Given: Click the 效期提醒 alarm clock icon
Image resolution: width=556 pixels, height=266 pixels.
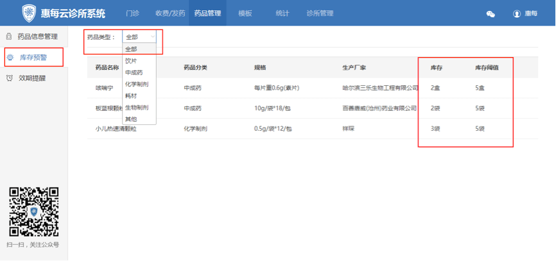Looking at the screenshot, I should point(10,78).
